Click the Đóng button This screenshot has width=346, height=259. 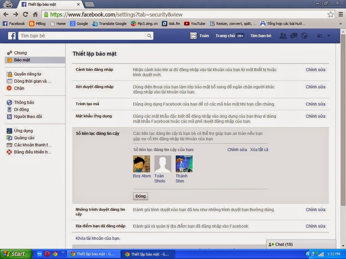pos(141,196)
